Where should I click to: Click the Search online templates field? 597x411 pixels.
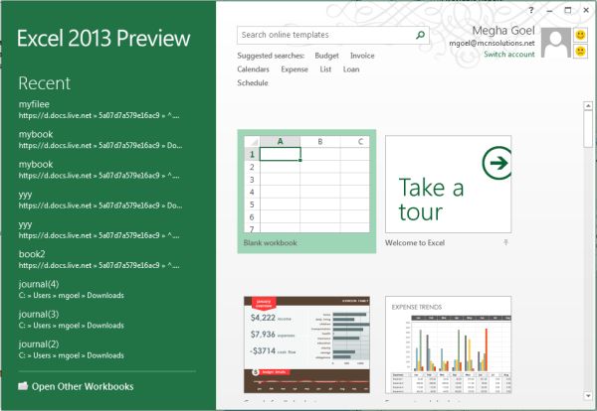pos(333,35)
